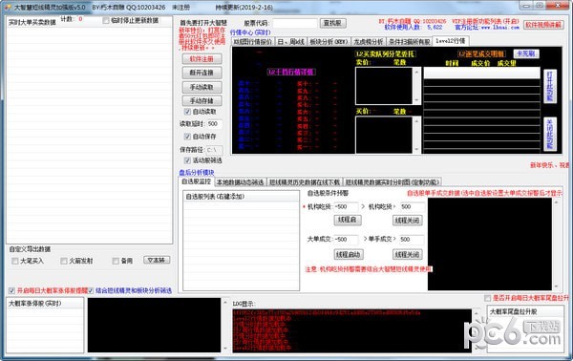Switch to the 龙虎榜分析 tab
573x361 pixels.
(x=368, y=42)
